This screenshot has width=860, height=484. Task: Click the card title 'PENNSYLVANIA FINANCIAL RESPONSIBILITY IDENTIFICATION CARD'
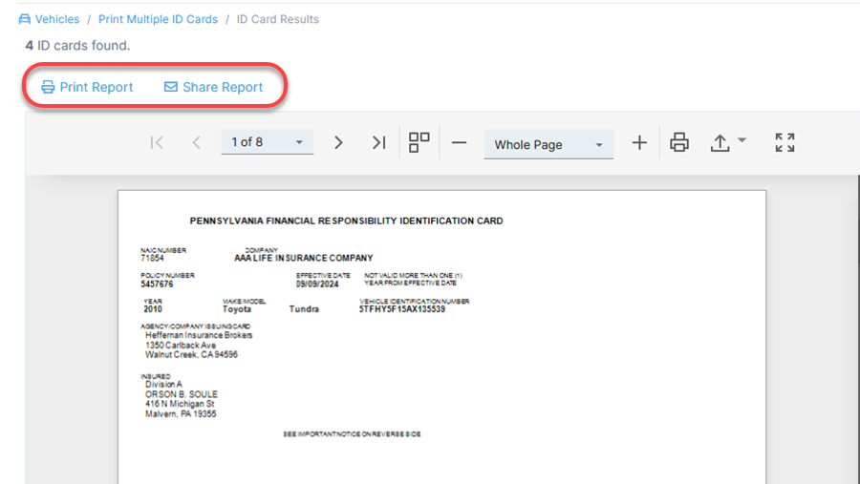pos(346,221)
